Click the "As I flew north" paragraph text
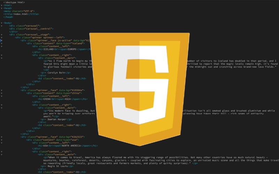Screen dimensions: 279x174 tap(68, 61)
